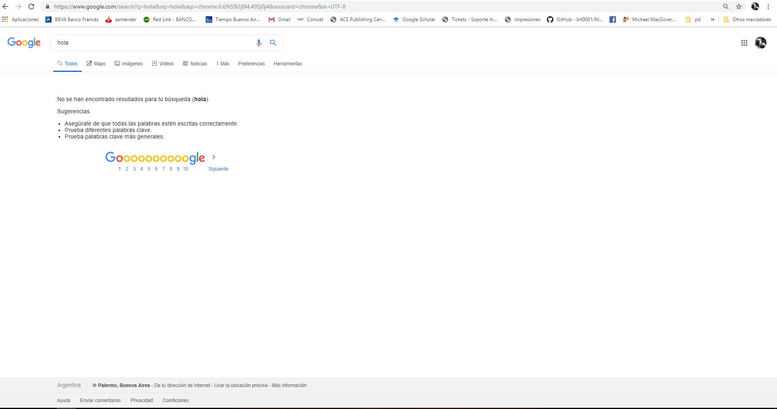The height and width of the screenshot is (409, 777).
Task: Click the padlock site info icon
Action: (47, 6)
